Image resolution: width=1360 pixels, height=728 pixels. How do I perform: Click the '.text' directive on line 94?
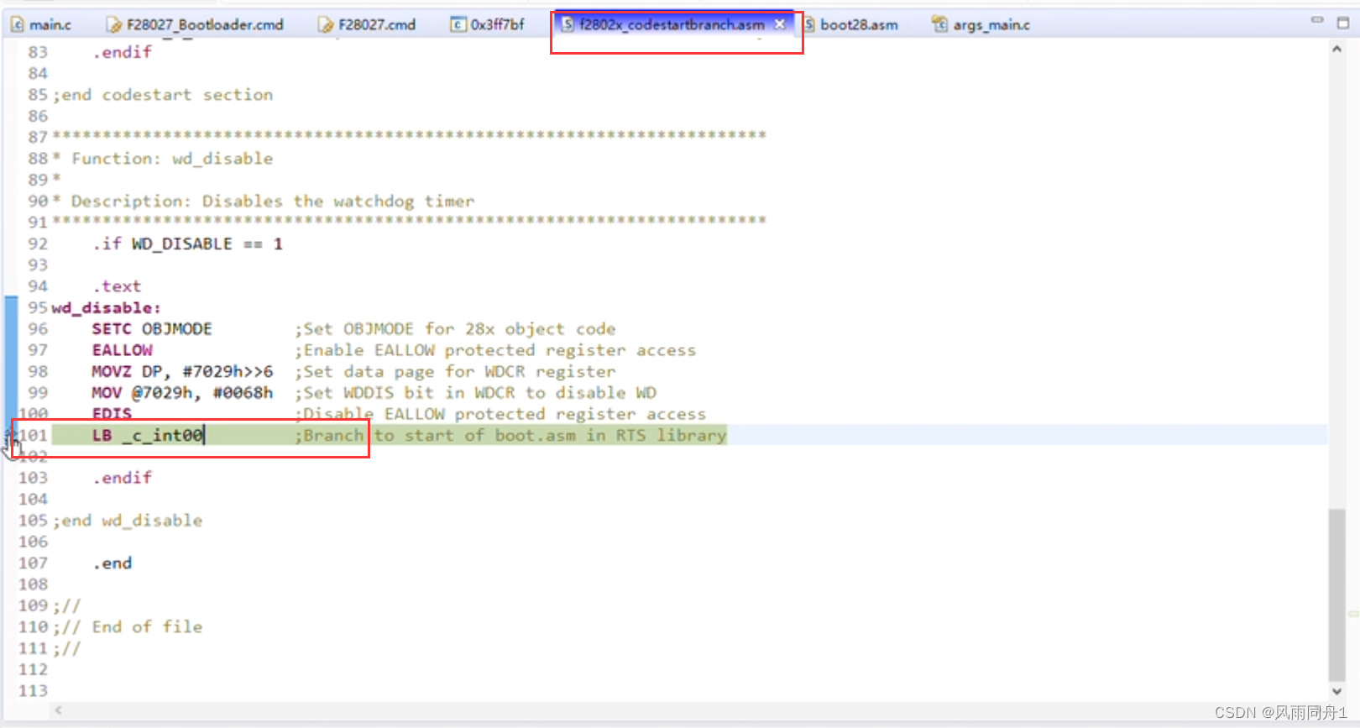point(117,286)
